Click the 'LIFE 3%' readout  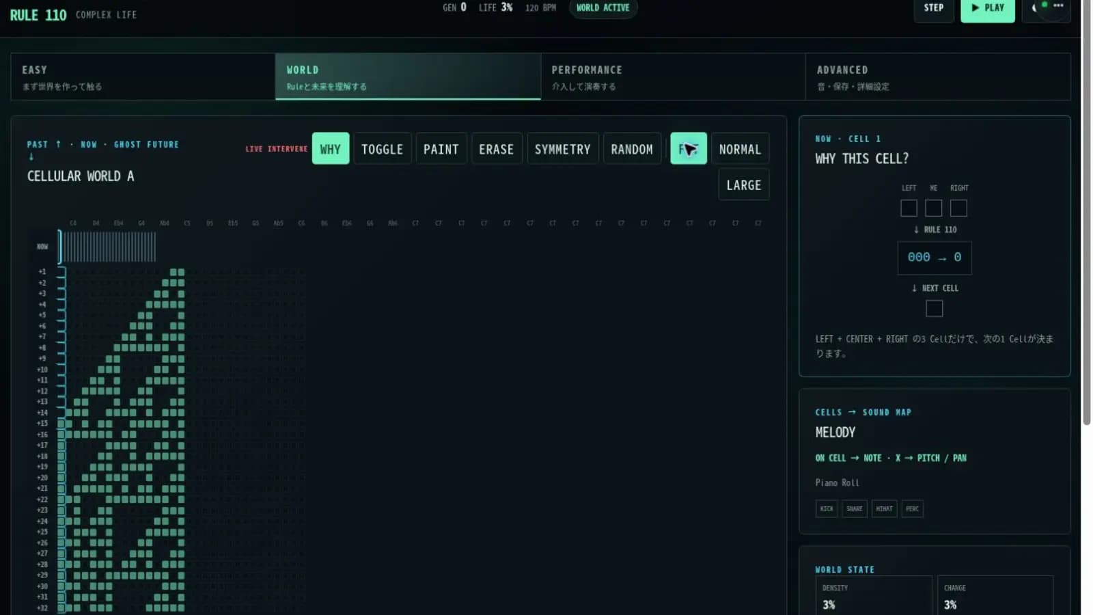[495, 8]
